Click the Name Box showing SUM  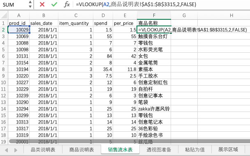[14, 5]
